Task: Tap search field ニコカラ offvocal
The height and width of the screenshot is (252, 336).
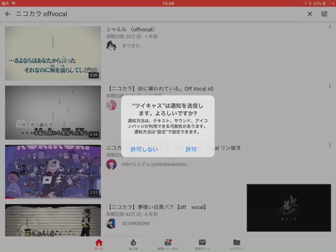Action: (x=41, y=14)
